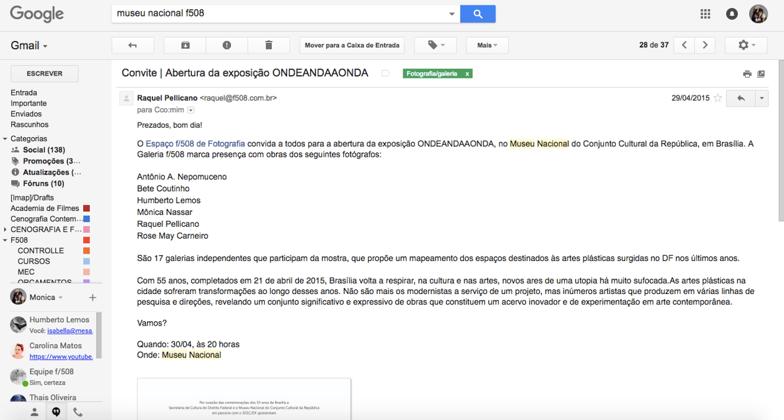The height and width of the screenshot is (420, 784).
Task: Click the red Academia de Filmes color swatch
Action: coord(86,208)
